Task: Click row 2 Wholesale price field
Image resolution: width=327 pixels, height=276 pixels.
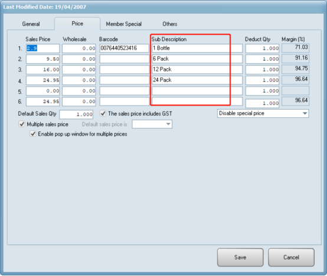Action: (79, 59)
